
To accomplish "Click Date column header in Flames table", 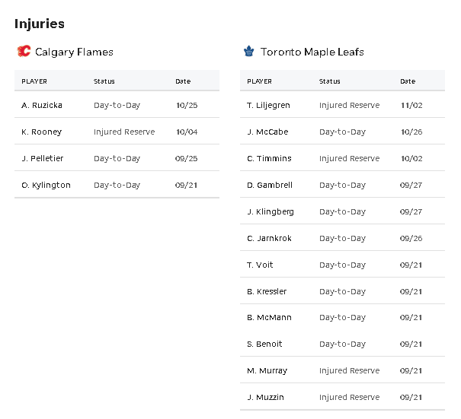I will (x=183, y=81).
